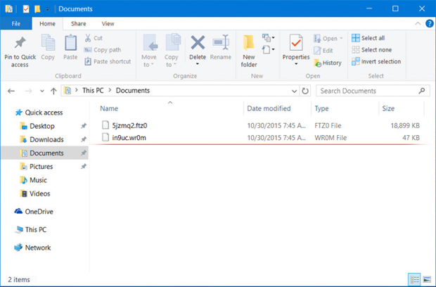Screen dimensions: 436x287
Task: Click the Rename icon
Action: [x=221, y=42]
